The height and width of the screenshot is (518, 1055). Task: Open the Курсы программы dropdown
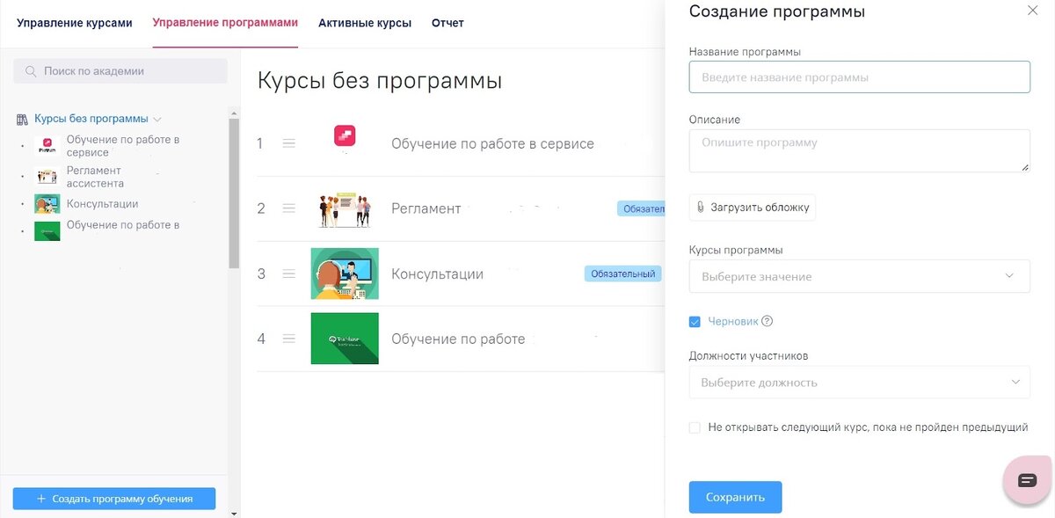(860, 276)
